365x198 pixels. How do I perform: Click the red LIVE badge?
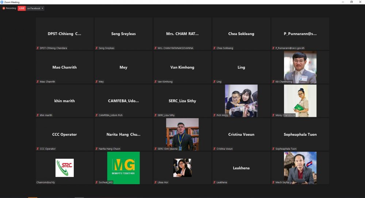pyautogui.click(x=22, y=8)
